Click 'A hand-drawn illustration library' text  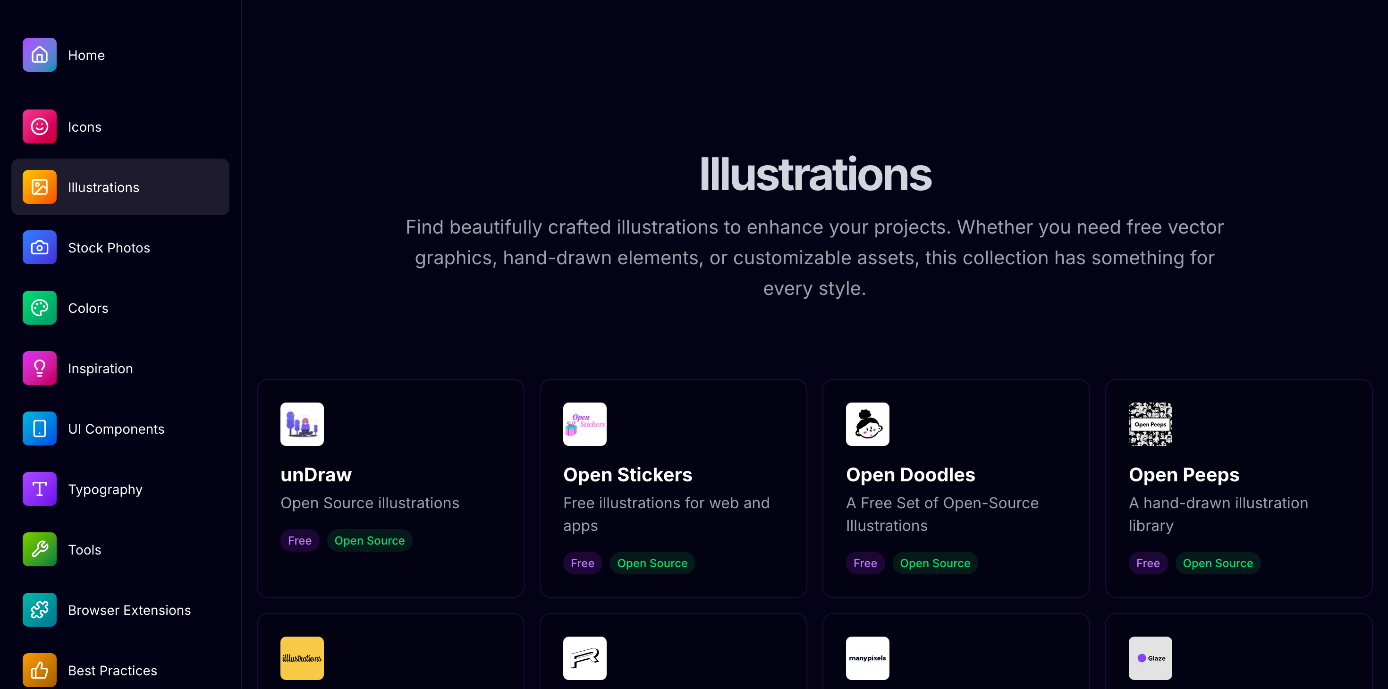[x=1218, y=514]
